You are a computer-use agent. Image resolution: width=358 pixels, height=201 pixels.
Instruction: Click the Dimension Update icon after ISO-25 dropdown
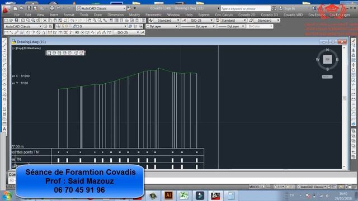click(143, 32)
